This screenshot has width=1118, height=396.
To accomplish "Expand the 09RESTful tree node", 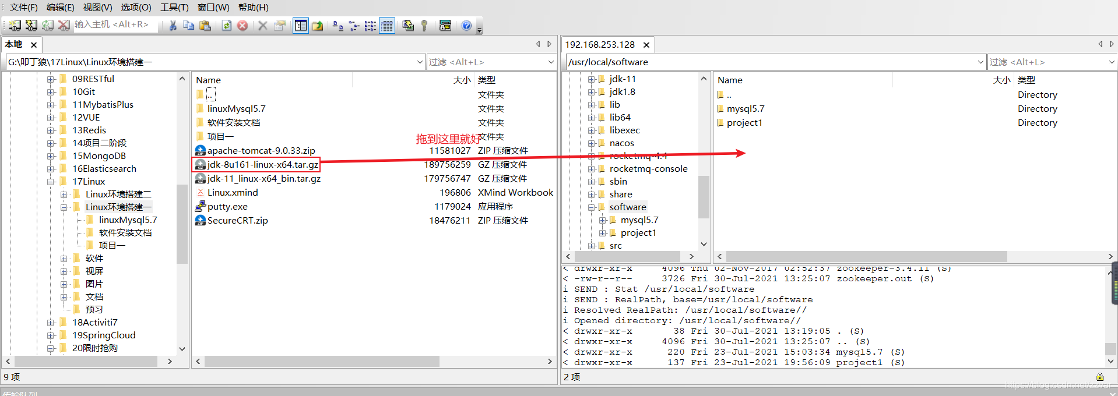I will click(x=51, y=79).
